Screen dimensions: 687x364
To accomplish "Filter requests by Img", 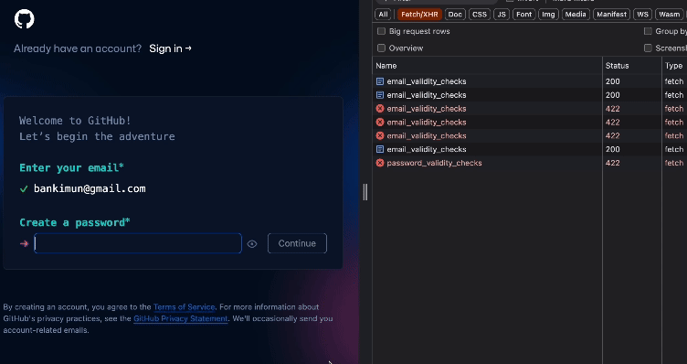I will point(548,15).
